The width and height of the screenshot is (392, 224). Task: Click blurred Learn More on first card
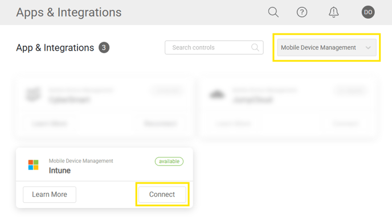click(x=50, y=123)
